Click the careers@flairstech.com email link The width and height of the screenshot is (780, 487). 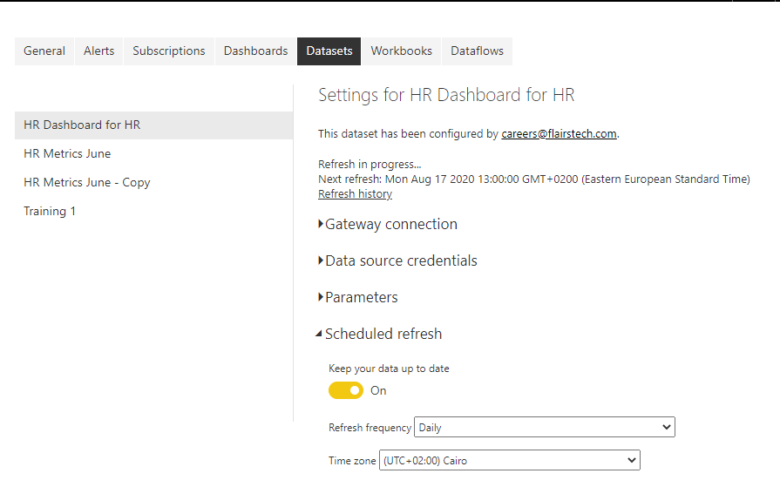point(559,134)
